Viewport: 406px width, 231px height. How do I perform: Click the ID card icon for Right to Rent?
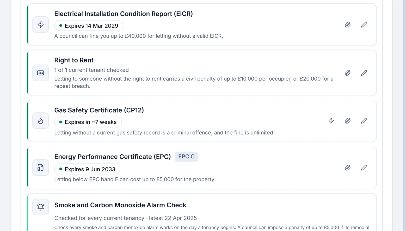pos(41,73)
